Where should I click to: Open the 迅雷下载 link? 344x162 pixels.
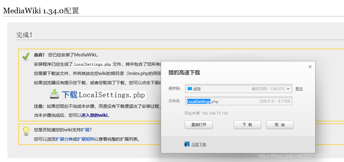(x=198, y=144)
